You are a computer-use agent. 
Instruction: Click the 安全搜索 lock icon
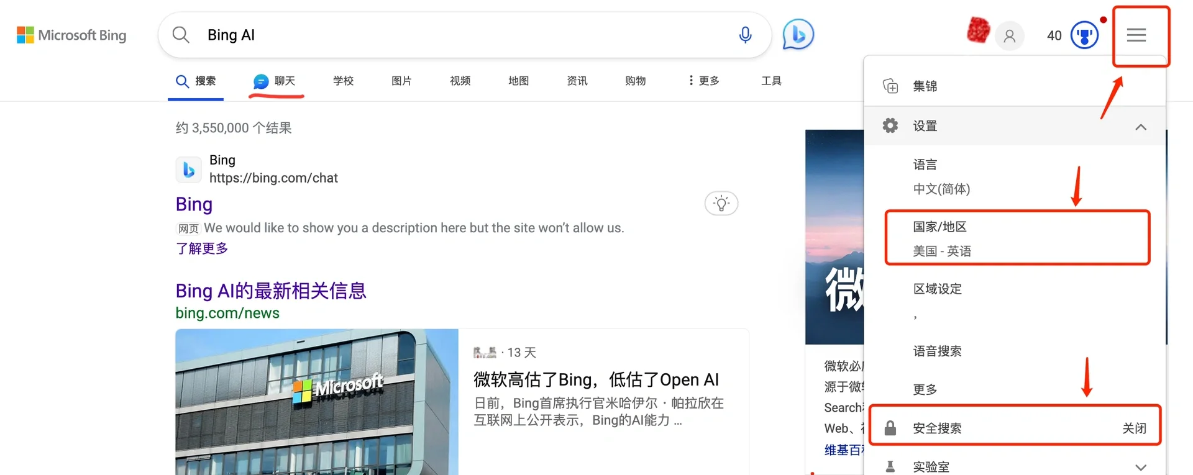tap(890, 428)
